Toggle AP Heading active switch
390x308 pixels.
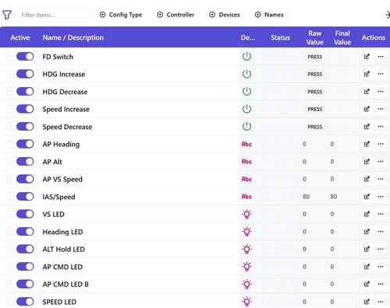pyautogui.click(x=25, y=144)
